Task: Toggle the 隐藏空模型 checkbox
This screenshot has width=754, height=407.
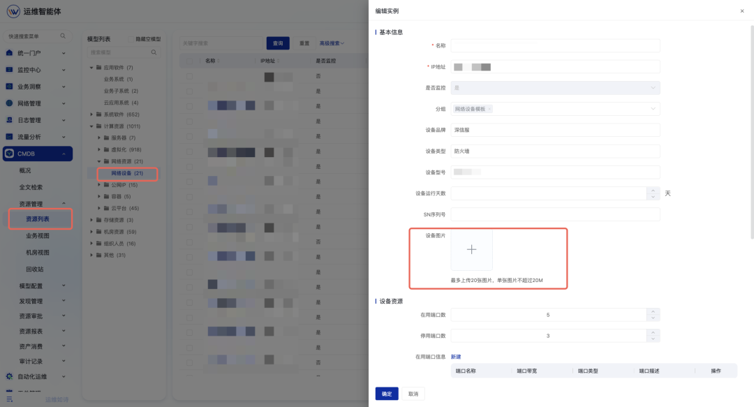Action: [x=131, y=39]
